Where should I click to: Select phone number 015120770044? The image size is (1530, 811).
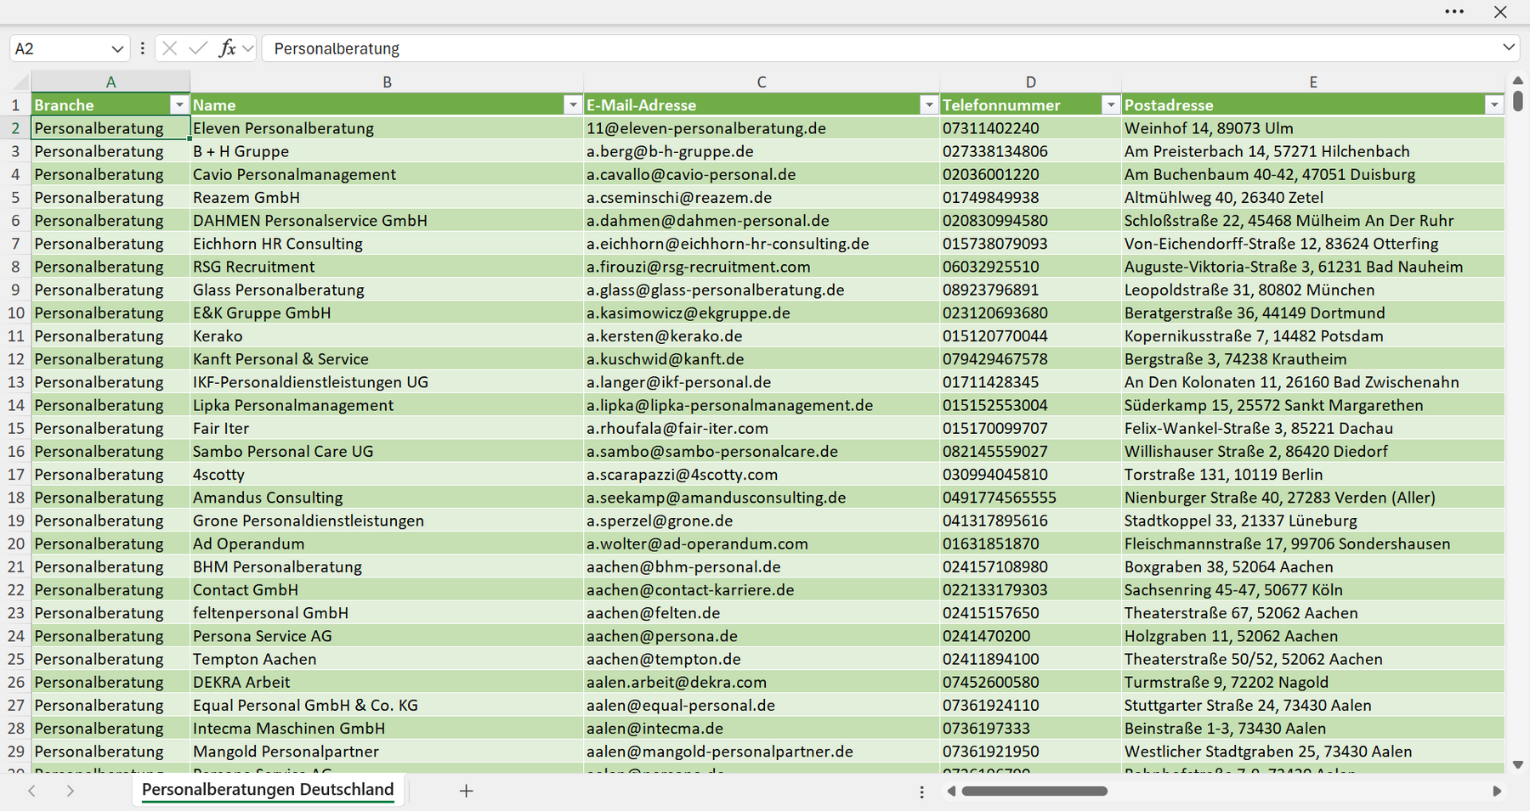click(x=1030, y=335)
